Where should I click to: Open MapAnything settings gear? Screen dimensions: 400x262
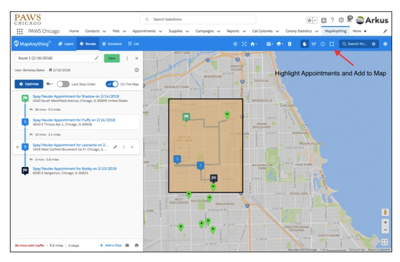pos(385,44)
